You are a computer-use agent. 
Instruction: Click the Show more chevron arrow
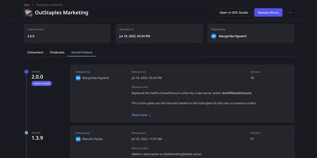point(150,115)
